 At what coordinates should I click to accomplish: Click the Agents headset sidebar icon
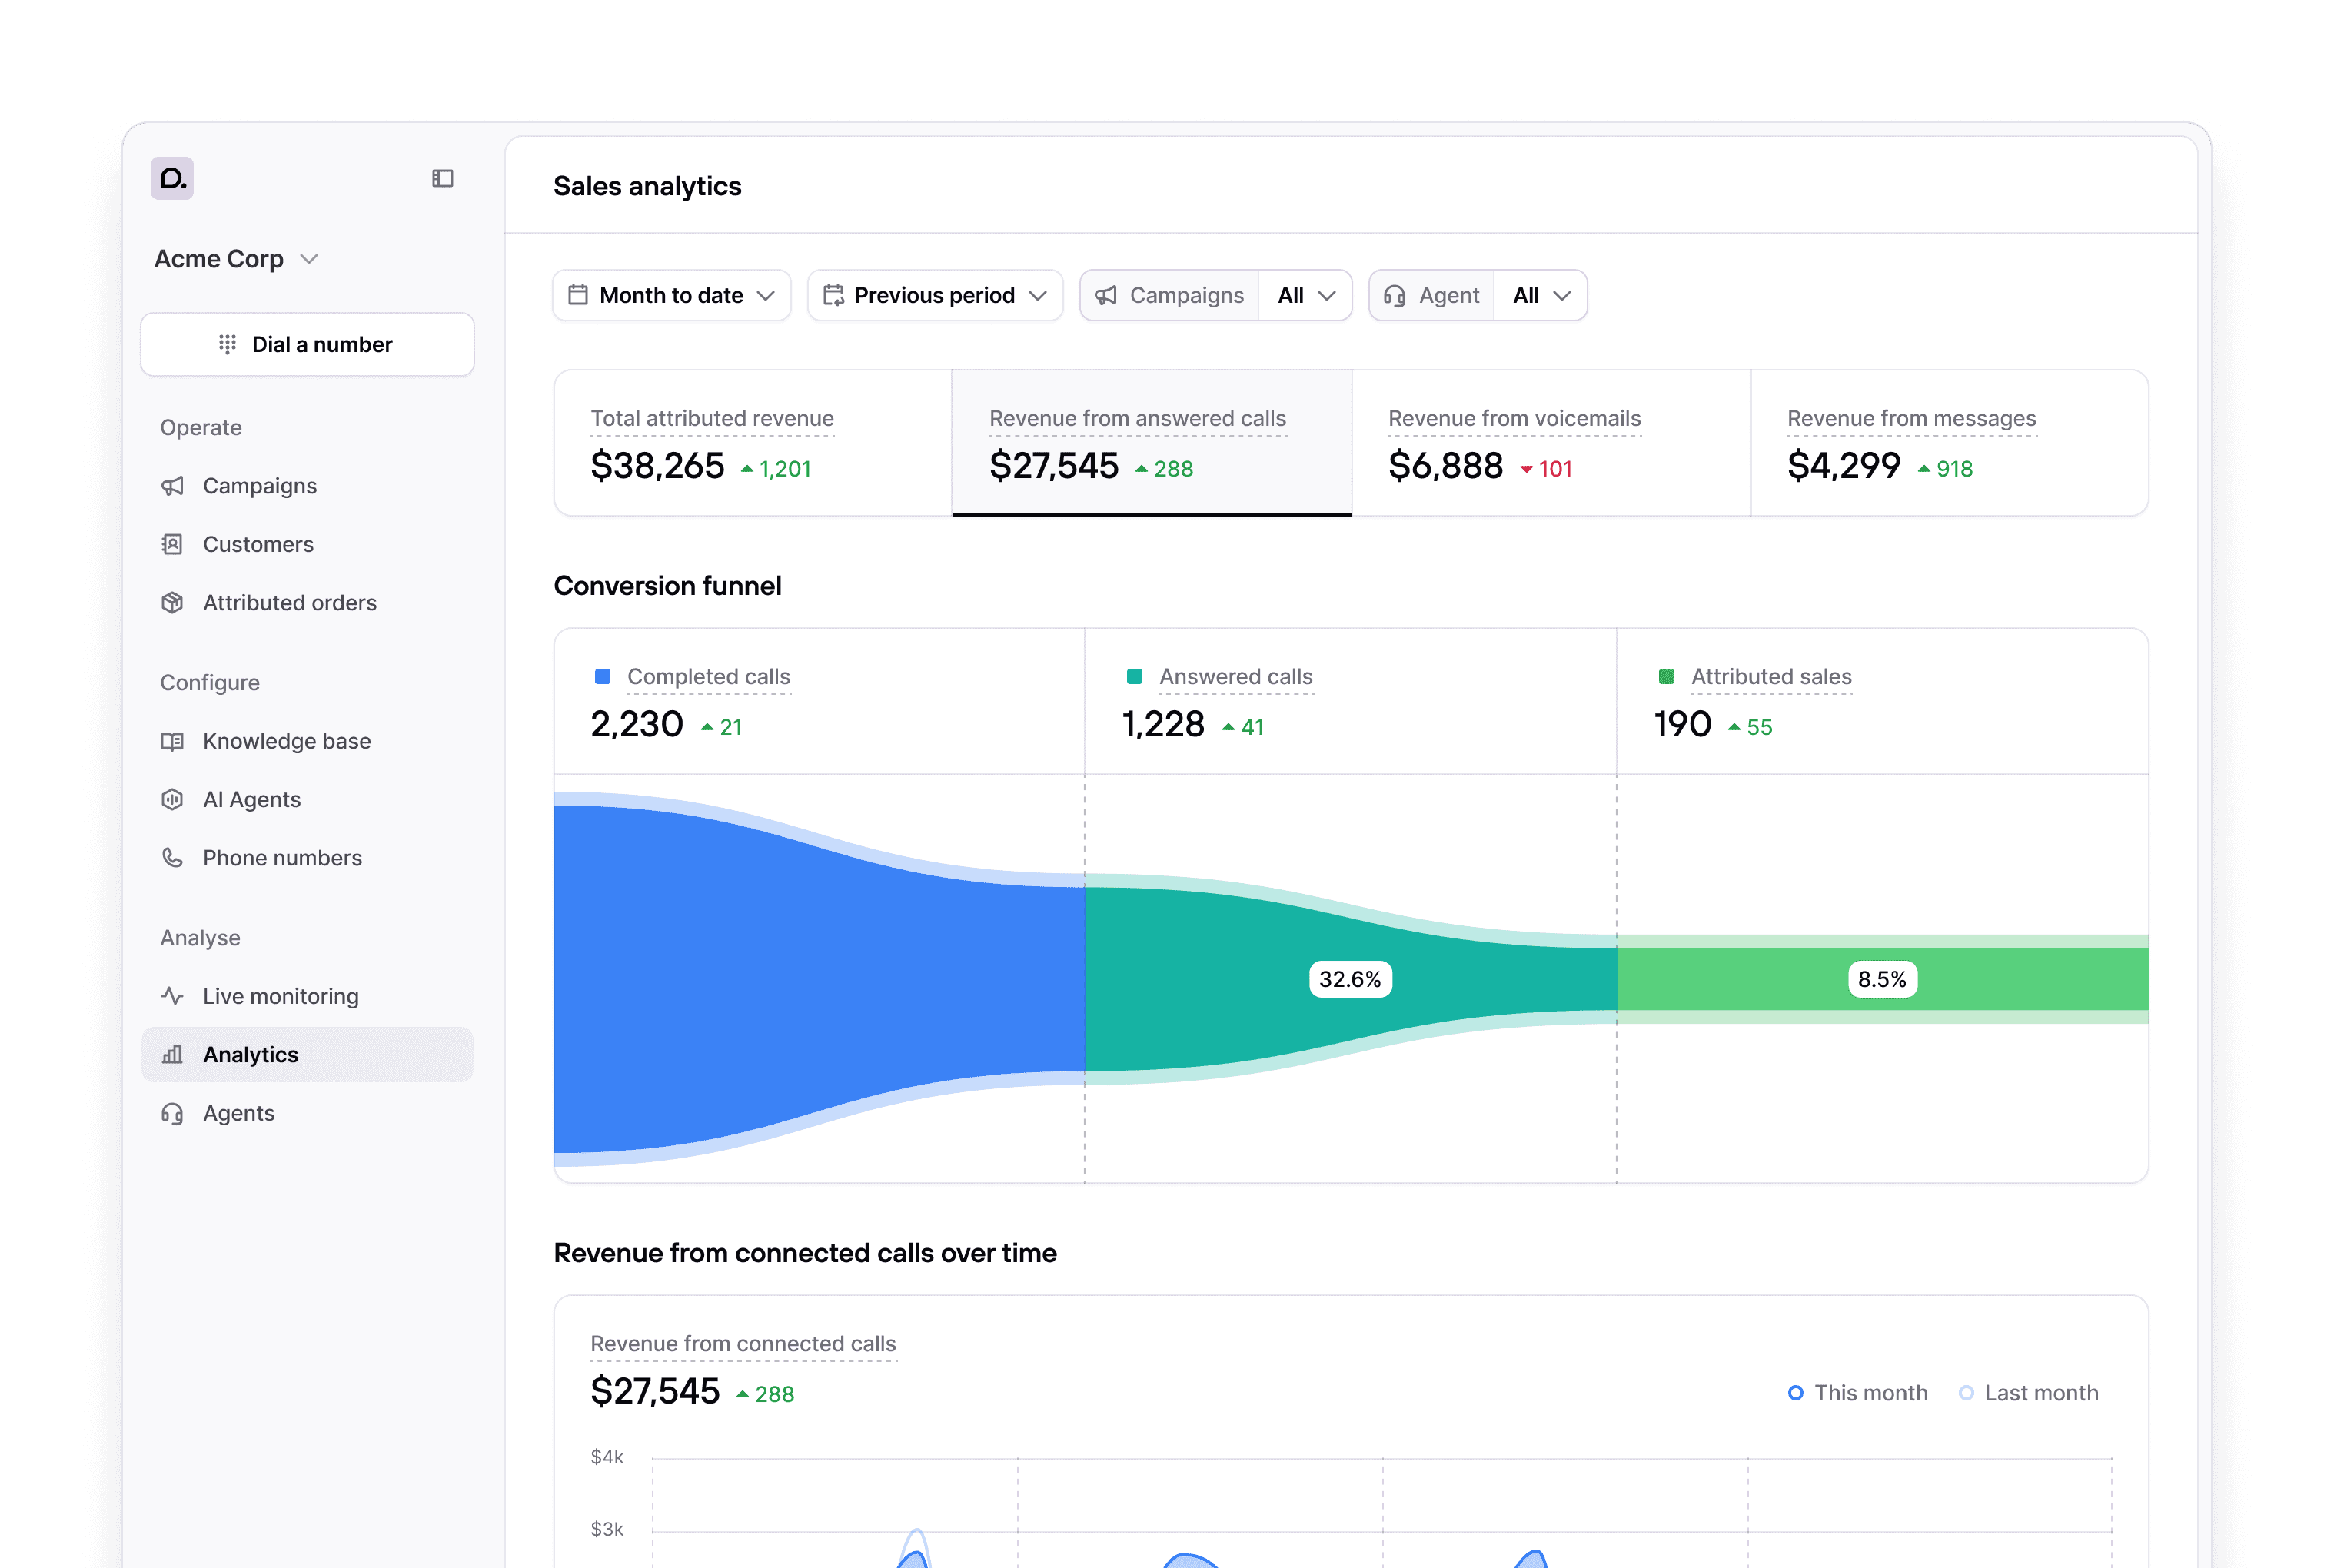click(172, 1113)
